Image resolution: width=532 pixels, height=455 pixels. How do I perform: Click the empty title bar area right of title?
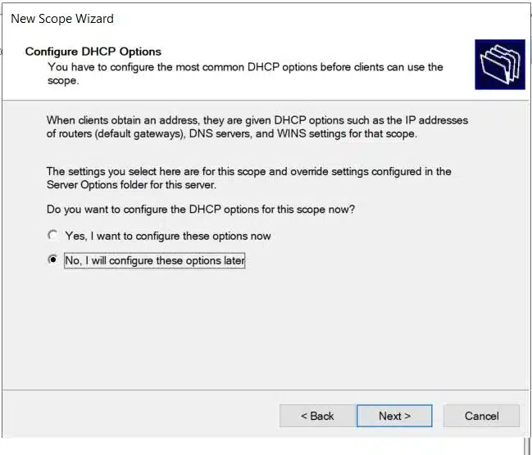click(328, 18)
